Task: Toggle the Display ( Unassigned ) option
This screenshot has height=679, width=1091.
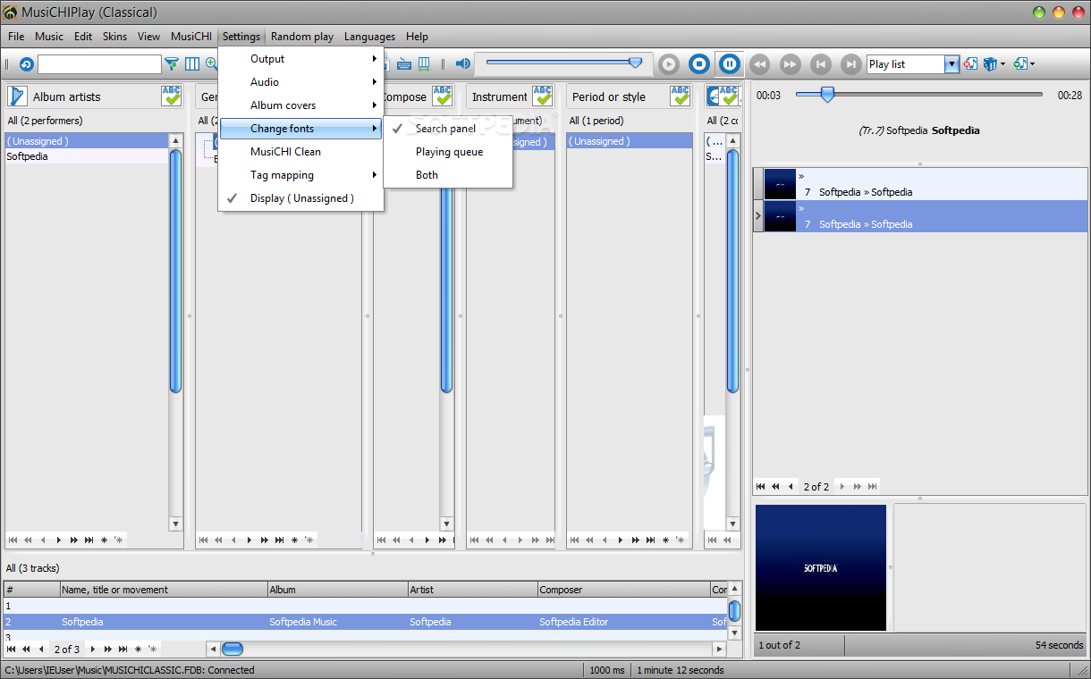Action: (x=301, y=198)
